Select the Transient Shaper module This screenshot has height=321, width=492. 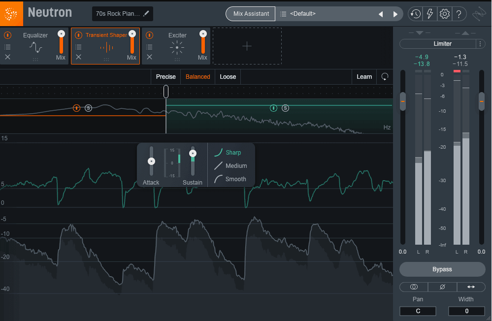pos(106,46)
